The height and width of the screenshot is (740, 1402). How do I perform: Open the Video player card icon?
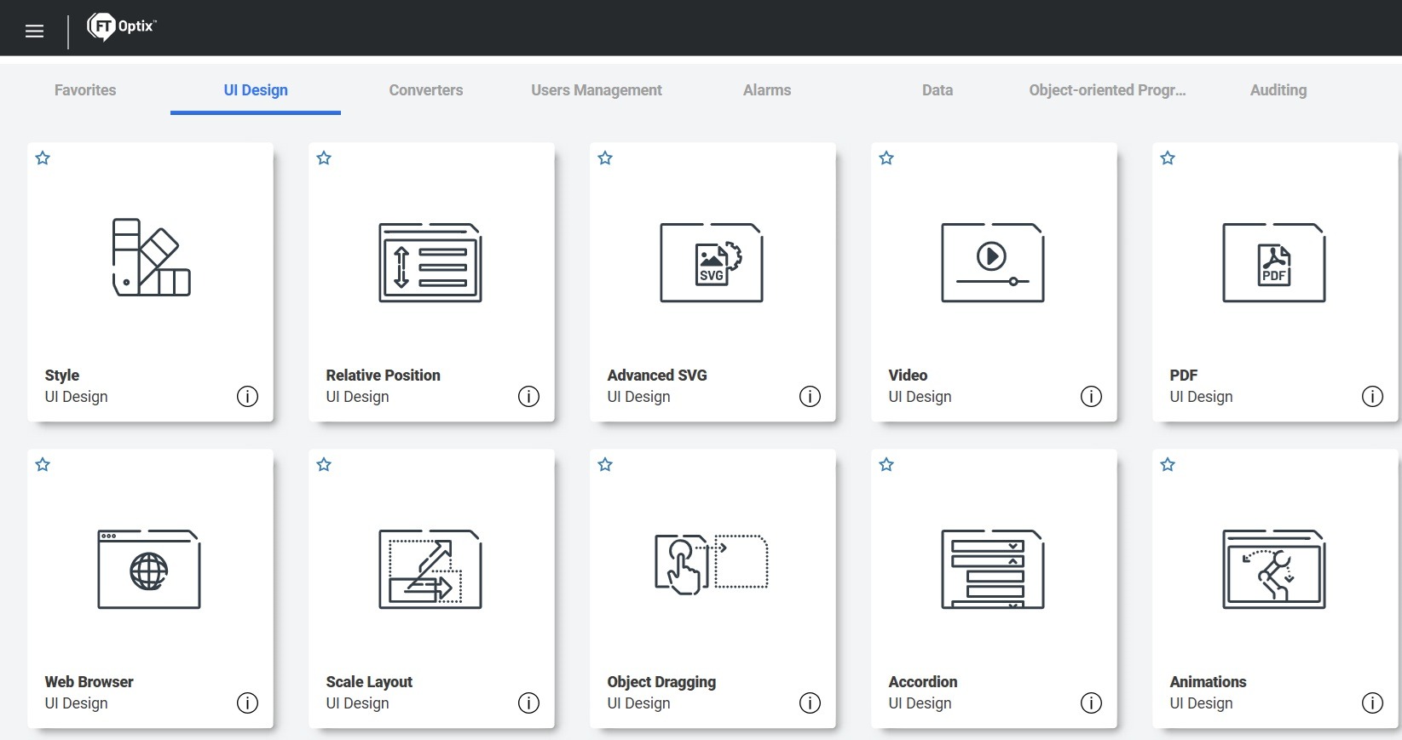click(993, 262)
